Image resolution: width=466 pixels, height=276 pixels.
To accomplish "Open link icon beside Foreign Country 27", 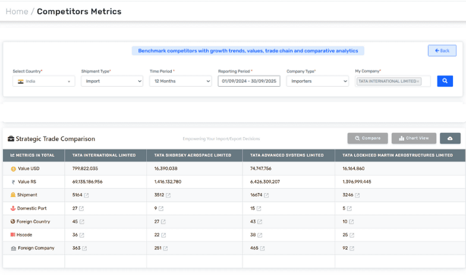I will point(163,222).
